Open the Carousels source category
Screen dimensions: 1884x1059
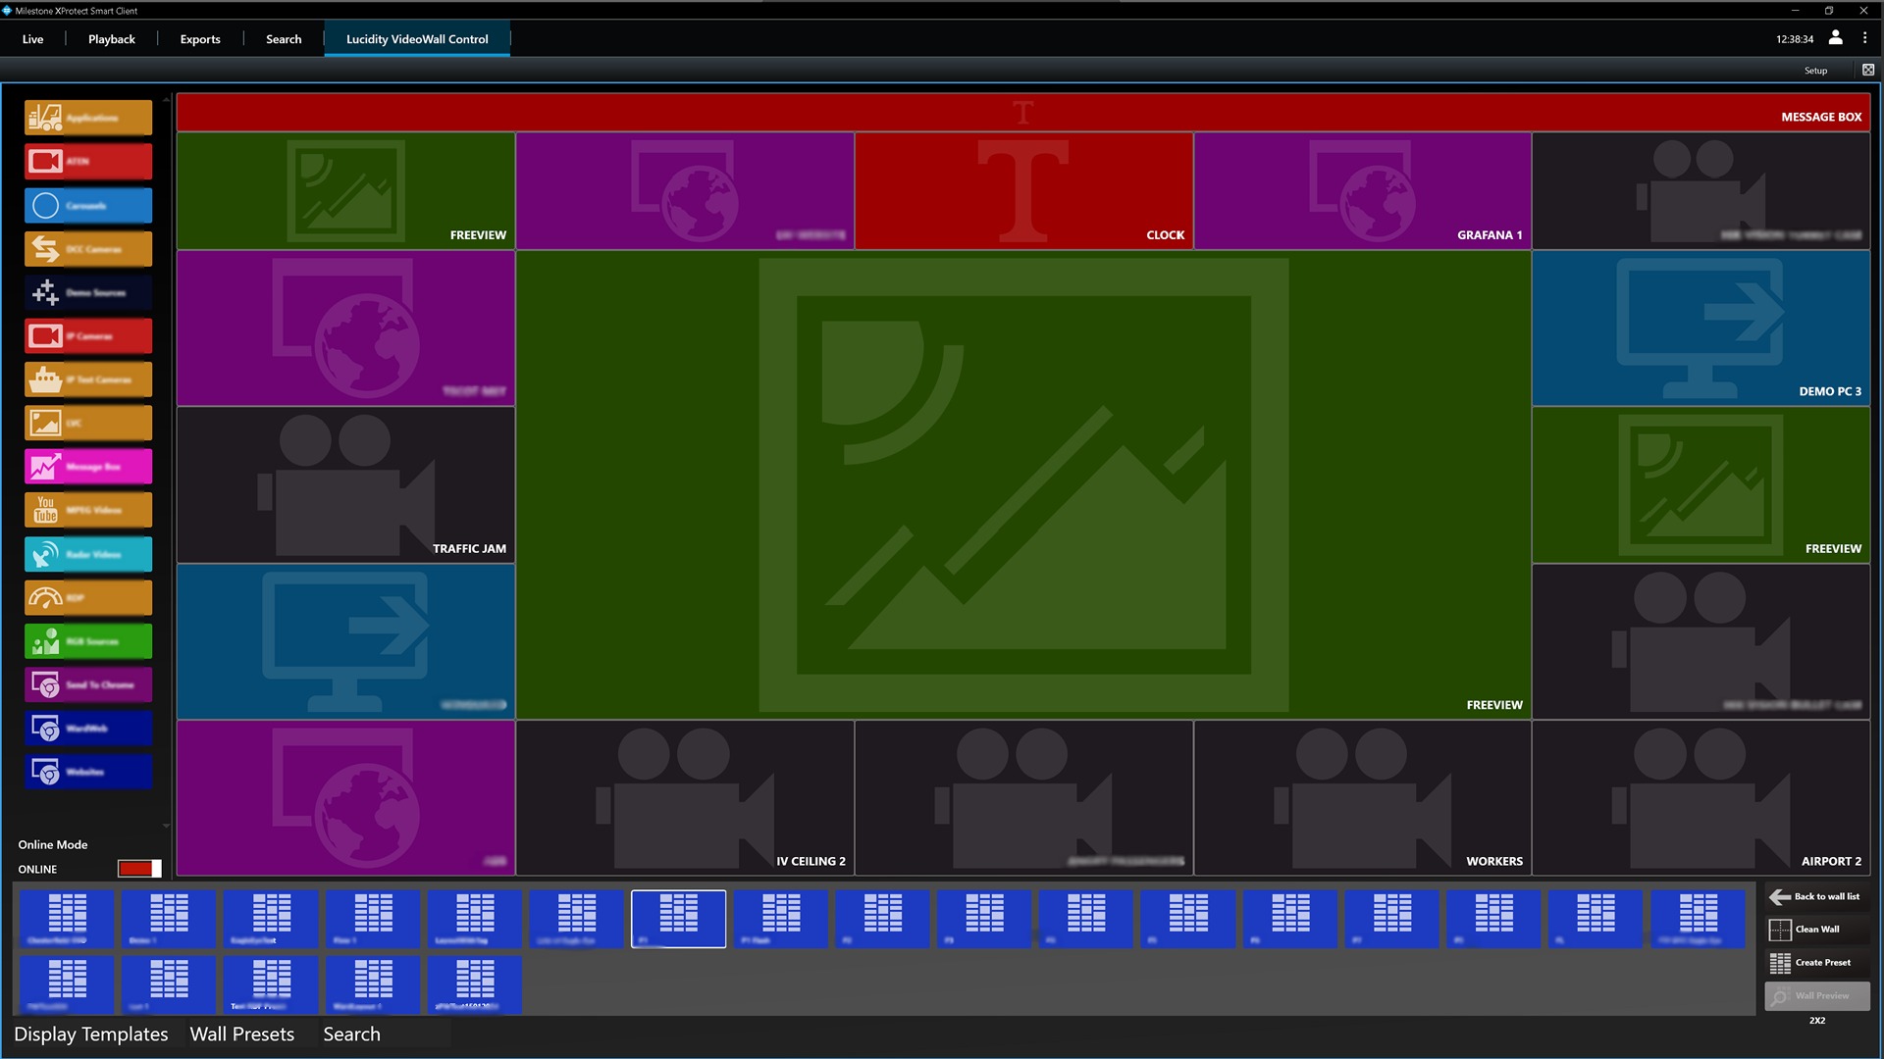click(x=88, y=205)
